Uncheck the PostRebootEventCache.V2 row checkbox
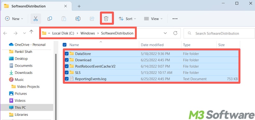Screen dimensions: 255x120 pos(67,66)
